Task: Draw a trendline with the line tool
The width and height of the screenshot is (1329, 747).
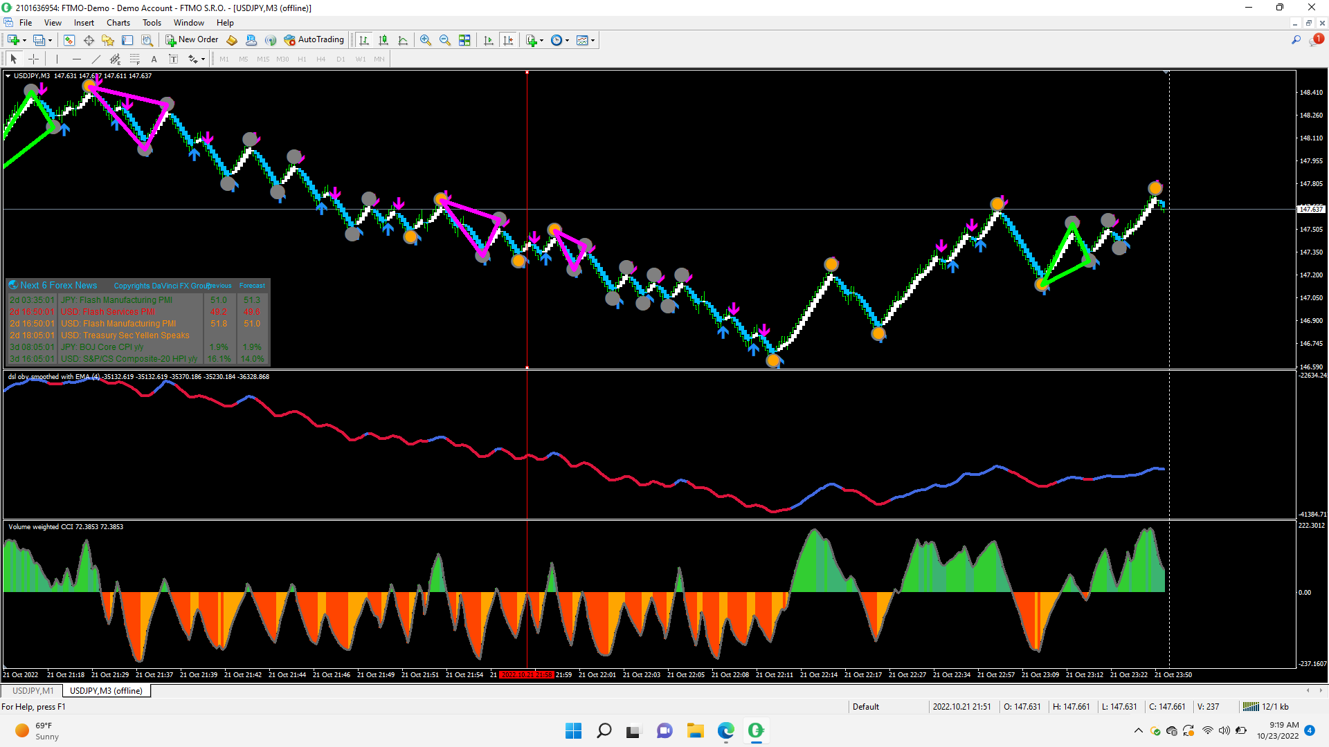Action: (96, 59)
